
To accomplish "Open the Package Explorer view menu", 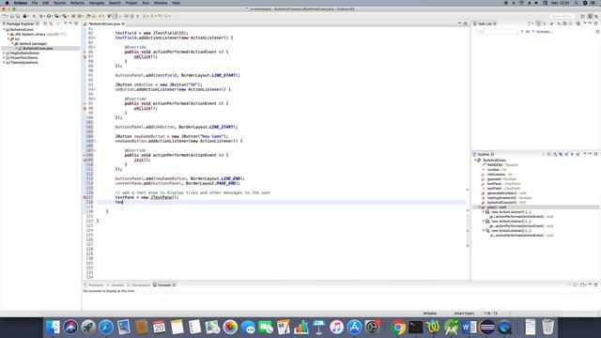I will tap(65, 23).
